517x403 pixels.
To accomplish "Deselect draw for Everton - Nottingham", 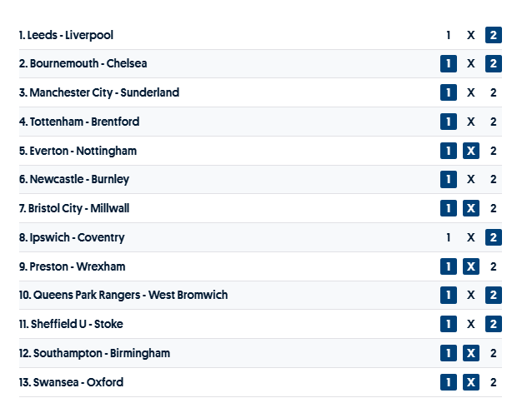I will (x=471, y=151).
